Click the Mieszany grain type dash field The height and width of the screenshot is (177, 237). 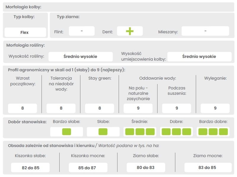[205, 31]
